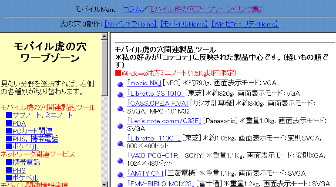The image size is (336, 187).
Task: Click bullet icon beside Libretto 110CT
Action: pos(121,144)
